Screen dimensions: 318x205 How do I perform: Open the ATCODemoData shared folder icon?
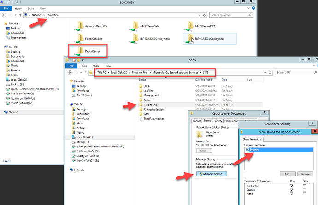135,26
